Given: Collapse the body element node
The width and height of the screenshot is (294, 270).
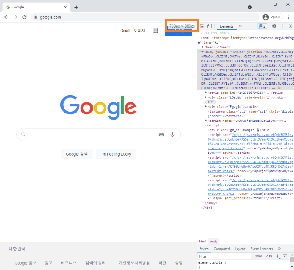Looking at the screenshot, I should [x=203, y=52].
